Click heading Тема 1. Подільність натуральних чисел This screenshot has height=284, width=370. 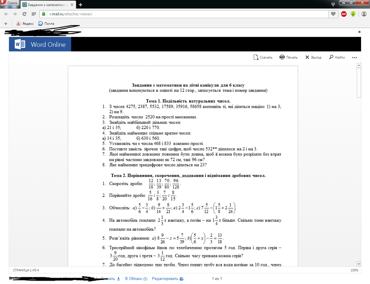coord(188,101)
